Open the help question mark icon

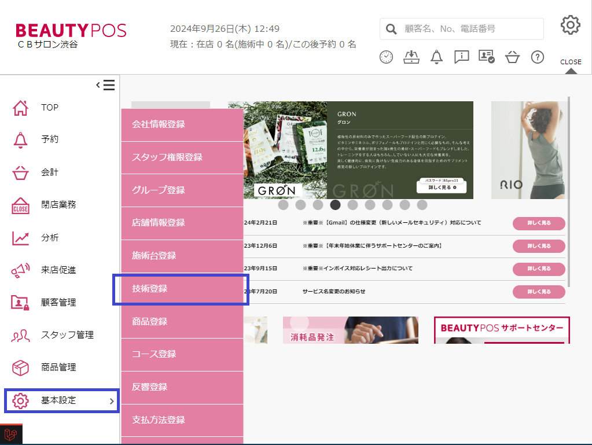click(x=538, y=57)
